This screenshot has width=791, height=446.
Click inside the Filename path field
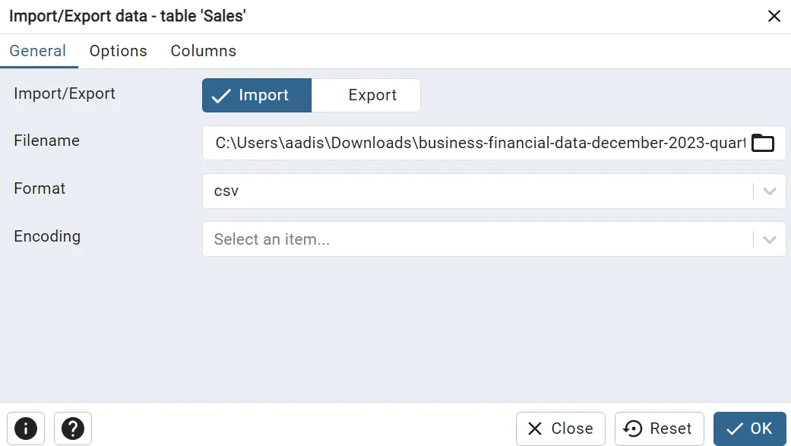[456, 142]
